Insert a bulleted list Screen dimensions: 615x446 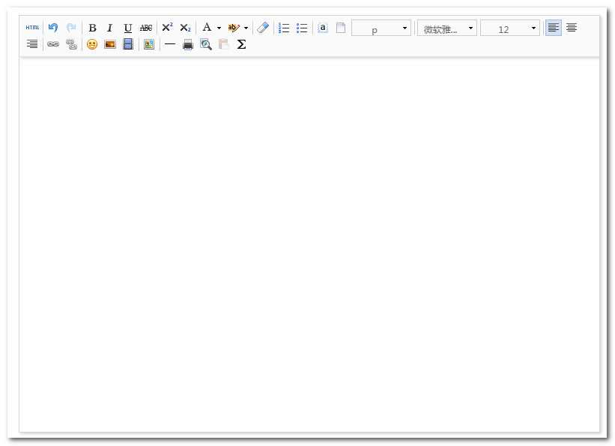[302, 28]
